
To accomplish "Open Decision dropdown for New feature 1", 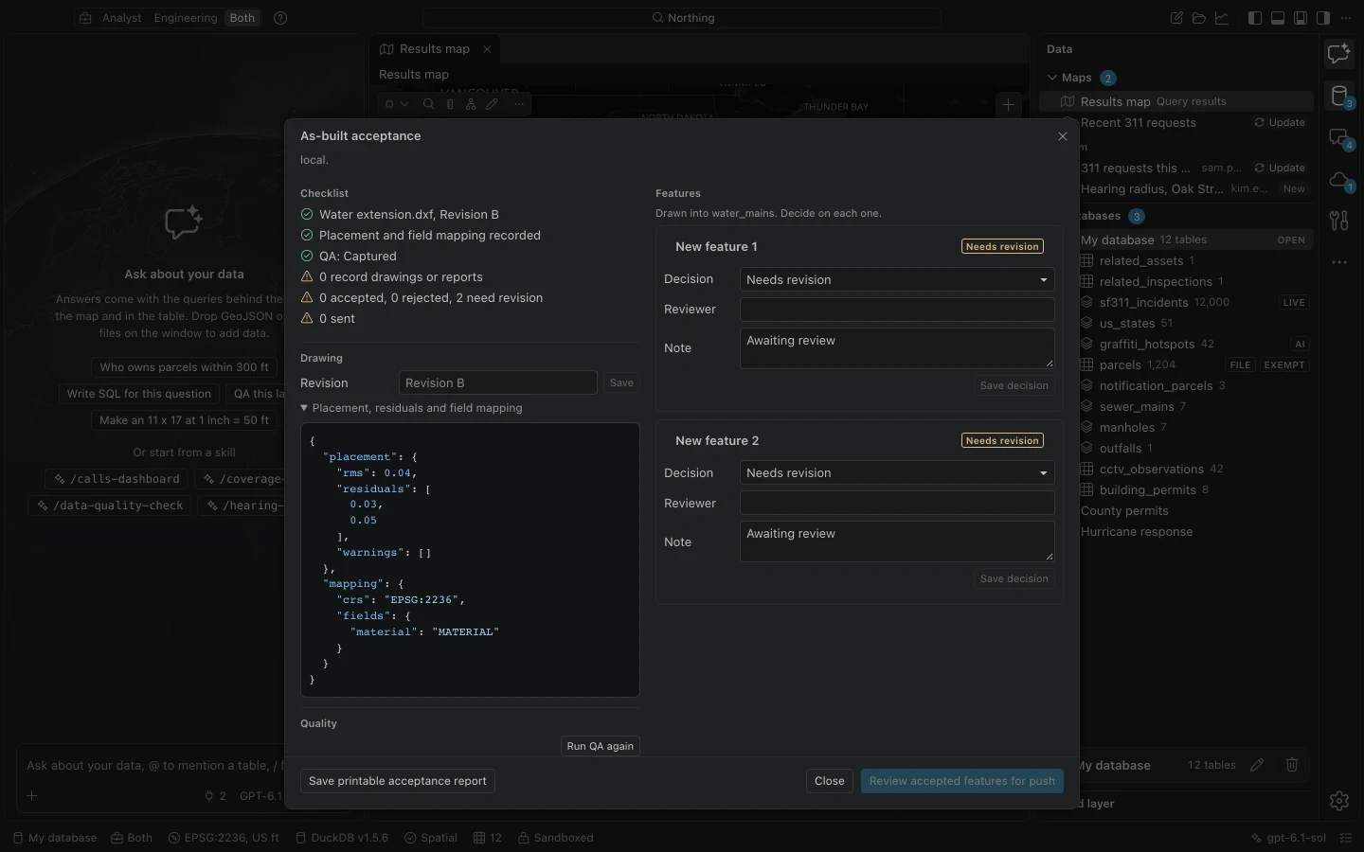I will [897, 279].
